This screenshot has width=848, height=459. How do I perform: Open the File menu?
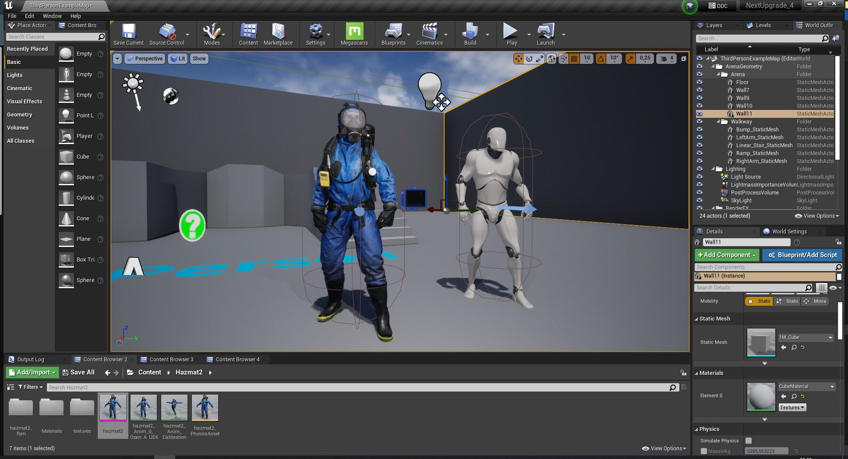click(x=12, y=16)
